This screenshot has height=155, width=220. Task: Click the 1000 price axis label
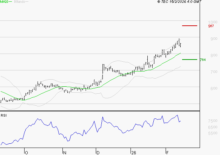tap(213, 22)
